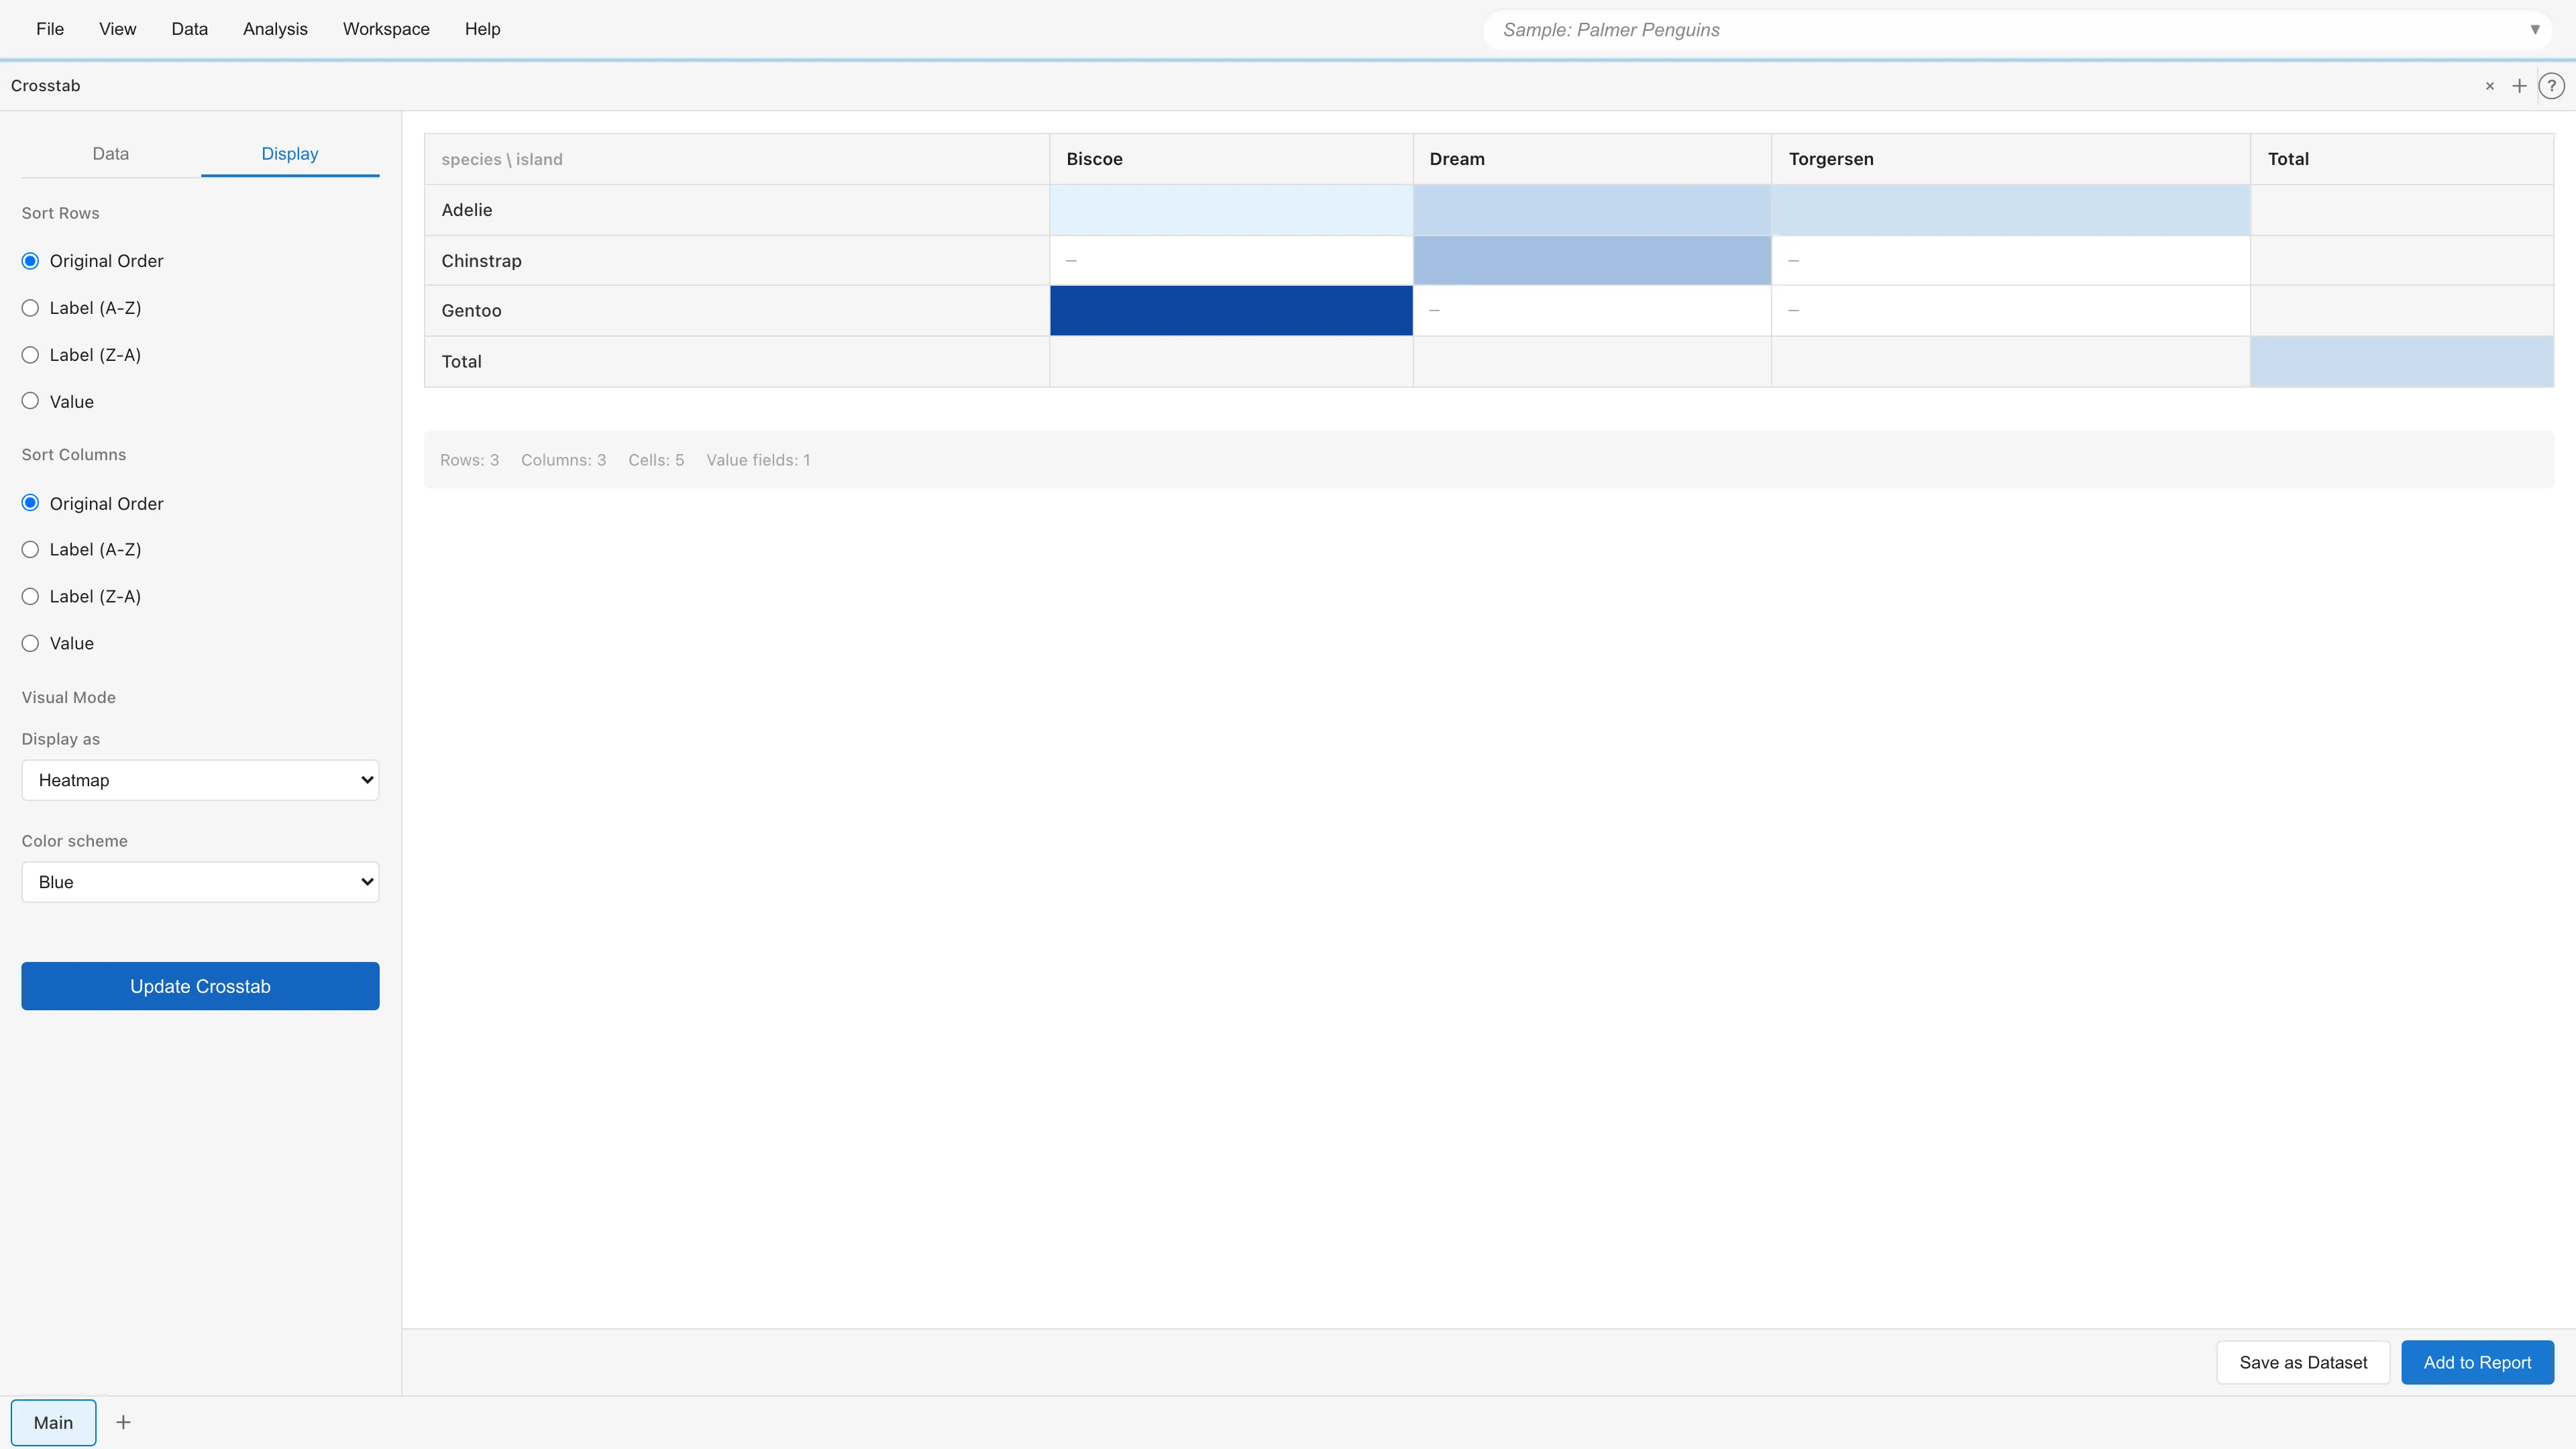
Task: Click the Torgersen column header
Action: point(1830,159)
